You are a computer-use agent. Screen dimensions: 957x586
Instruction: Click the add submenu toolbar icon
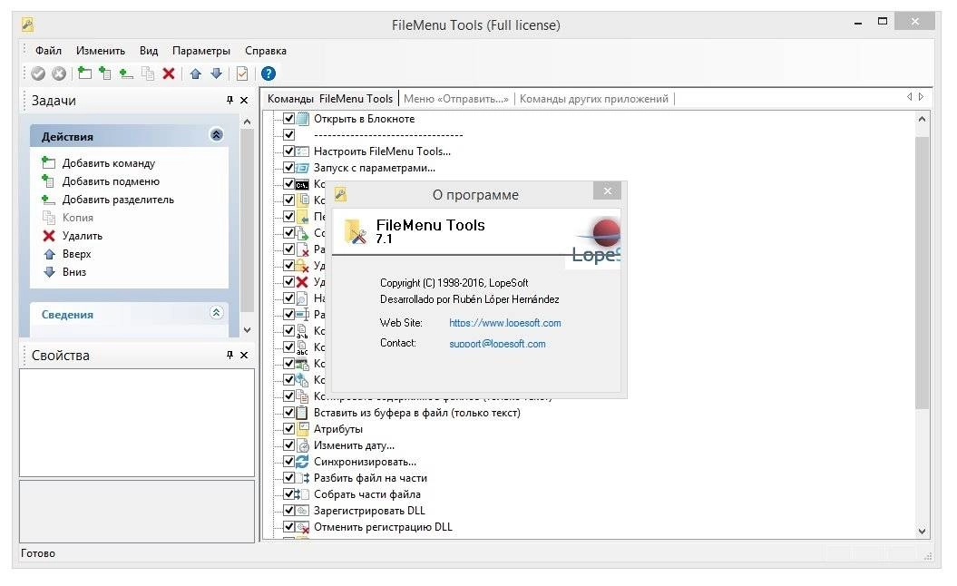coord(105,73)
